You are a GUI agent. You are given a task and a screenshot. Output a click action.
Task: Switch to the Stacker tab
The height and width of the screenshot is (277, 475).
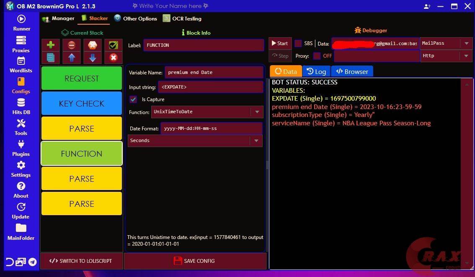pos(94,18)
